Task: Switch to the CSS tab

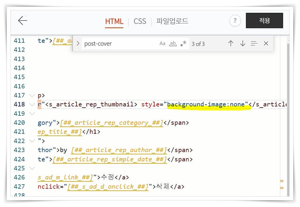Action: pyautogui.click(x=140, y=21)
